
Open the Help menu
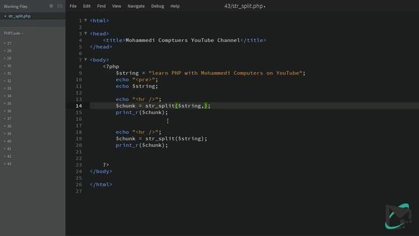175,6
